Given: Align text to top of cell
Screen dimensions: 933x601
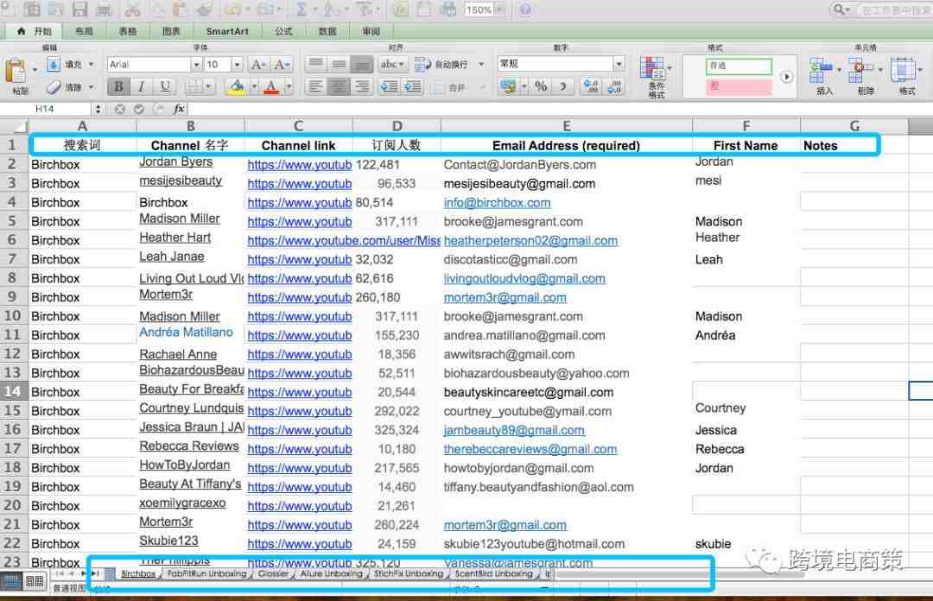Looking at the screenshot, I should tap(316, 64).
